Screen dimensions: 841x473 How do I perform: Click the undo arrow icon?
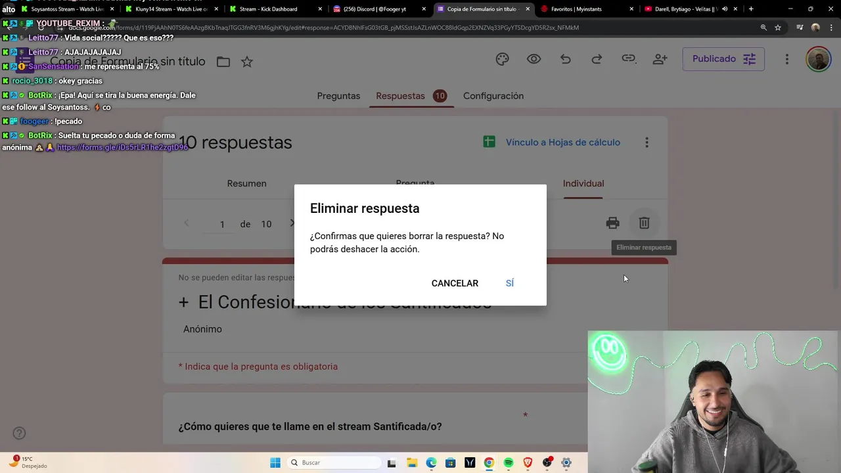[565, 59]
